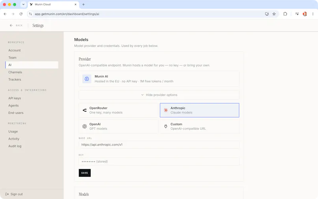Go back using the Settings Back arrow
The image size is (318, 199).
[x=11, y=25]
